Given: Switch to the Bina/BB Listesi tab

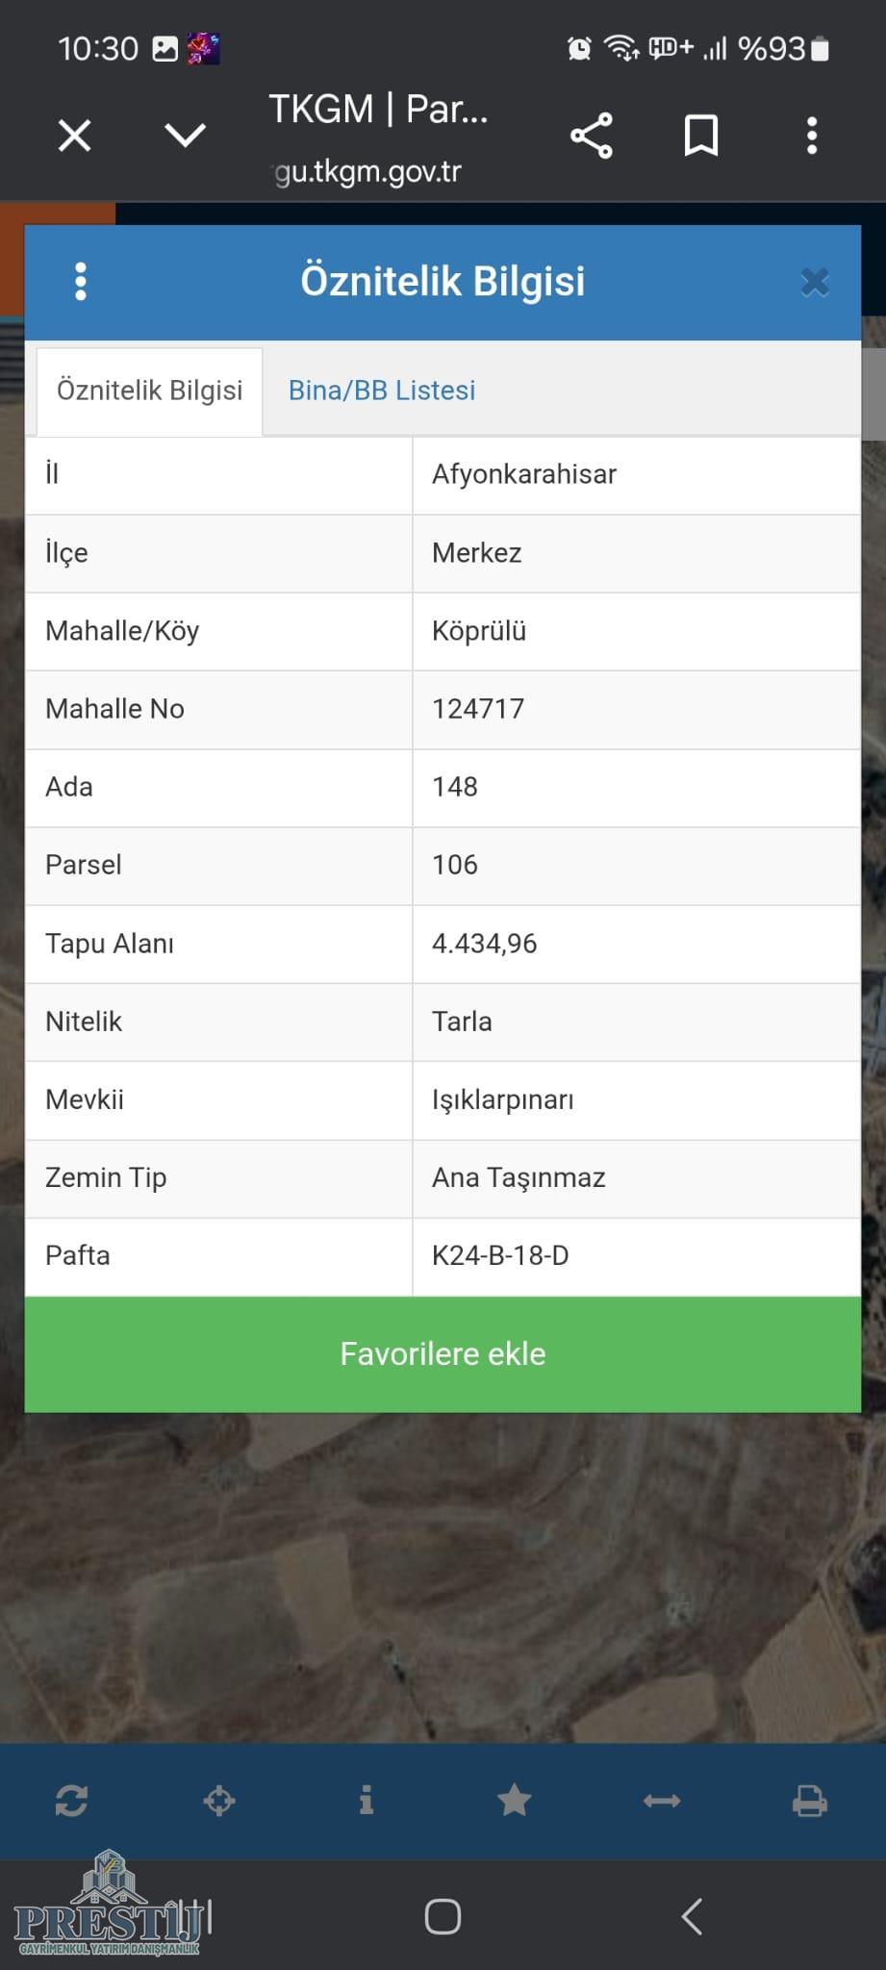Looking at the screenshot, I should (382, 391).
